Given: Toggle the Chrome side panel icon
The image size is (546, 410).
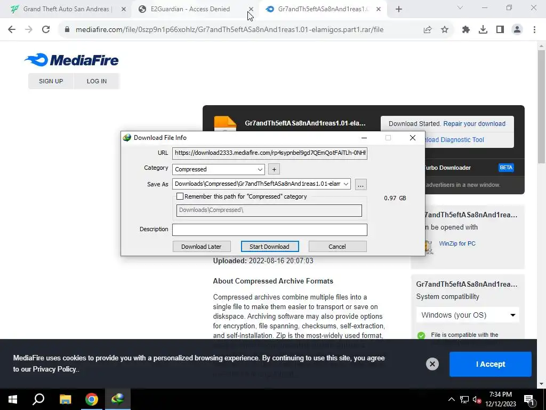Looking at the screenshot, I should pos(500,30).
